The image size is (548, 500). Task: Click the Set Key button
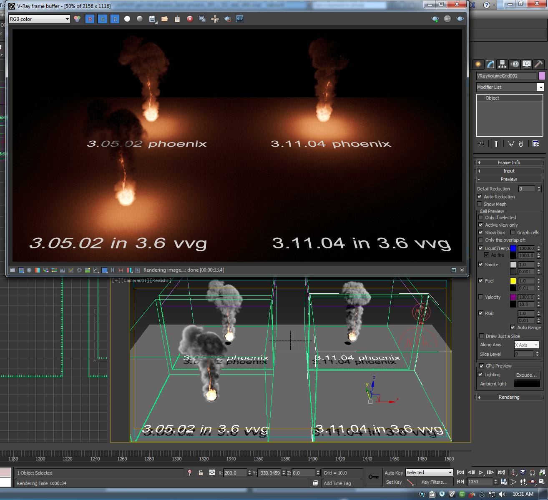[394, 482]
